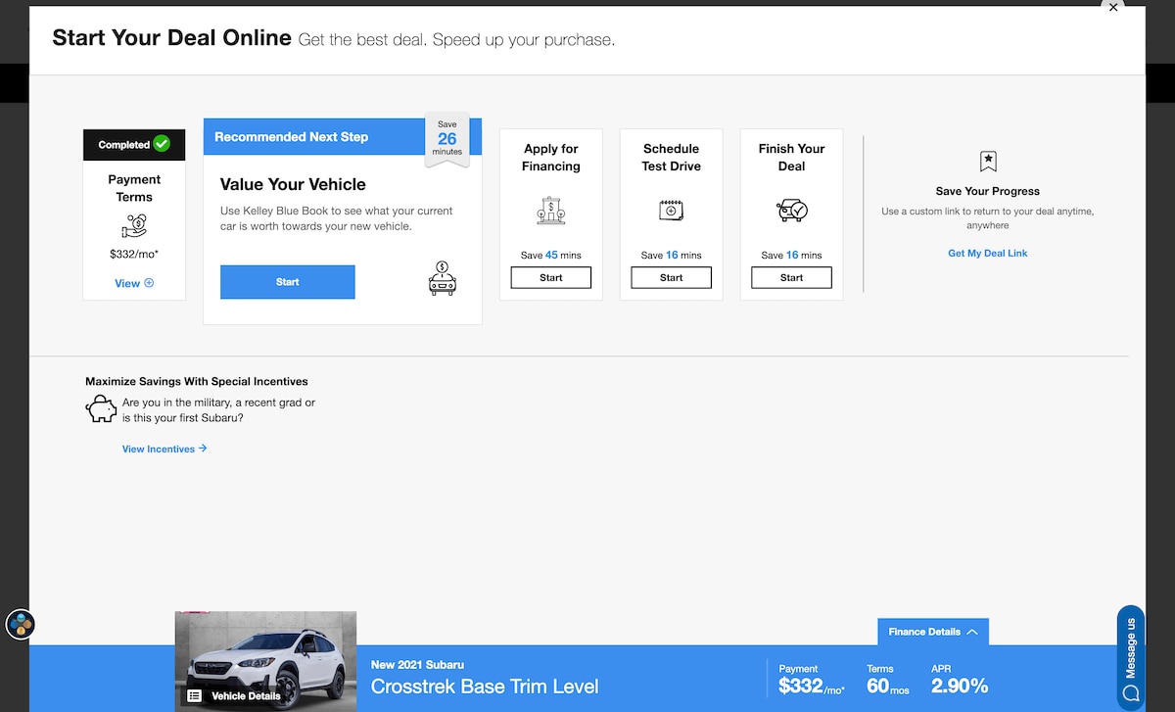Click the chat bubble icon in Message us
This screenshot has height=712, width=1175.
click(x=1131, y=693)
